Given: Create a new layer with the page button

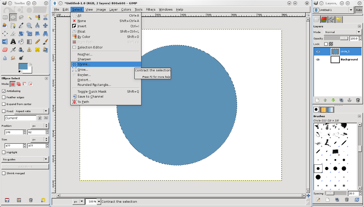Looking at the screenshot, I should [317, 100].
